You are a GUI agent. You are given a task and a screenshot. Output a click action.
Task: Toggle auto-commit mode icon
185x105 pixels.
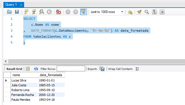(83, 12)
